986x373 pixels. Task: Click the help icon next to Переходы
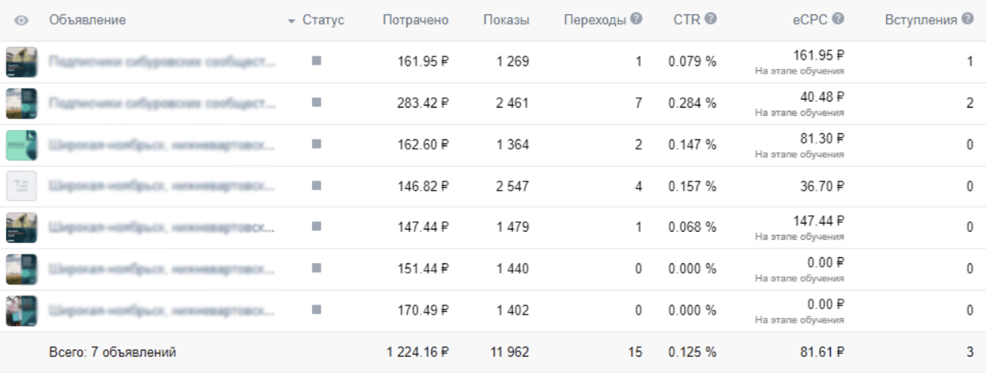pyautogui.click(x=636, y=20)
